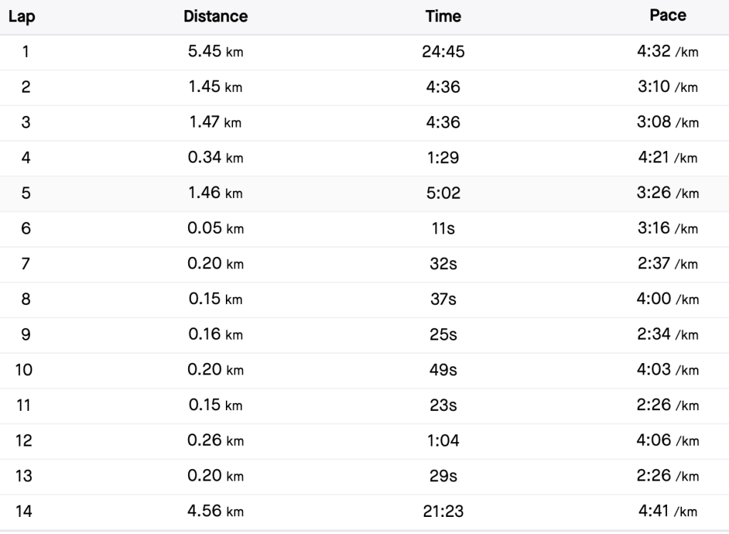Click the 4:41 /km pace in lap 14

click(668, 512)
